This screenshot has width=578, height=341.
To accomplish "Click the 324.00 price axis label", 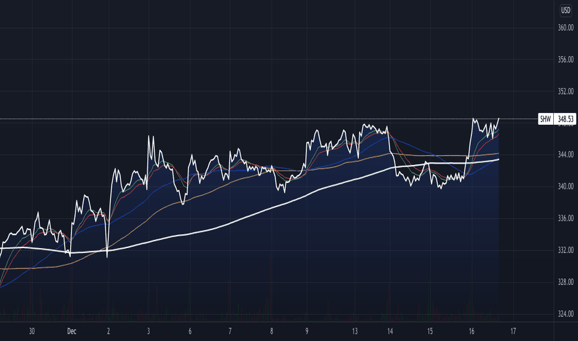I will [x=566, y=314].
